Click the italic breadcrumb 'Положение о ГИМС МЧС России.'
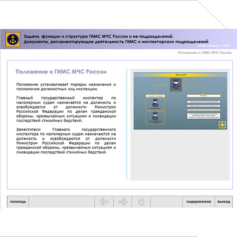This screenshot has width=237, height=237. click(x=205, y=53)
